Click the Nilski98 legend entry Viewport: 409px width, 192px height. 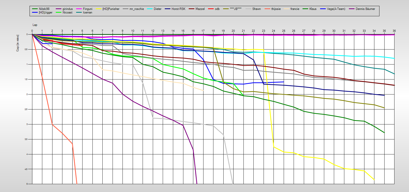coord(44,9)
